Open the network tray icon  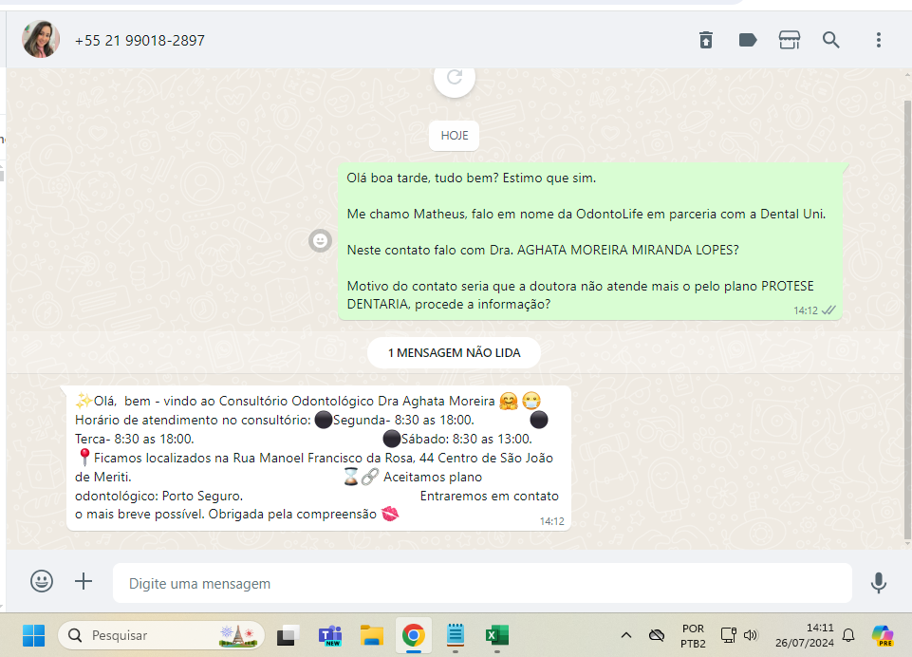tap(728, 635)
